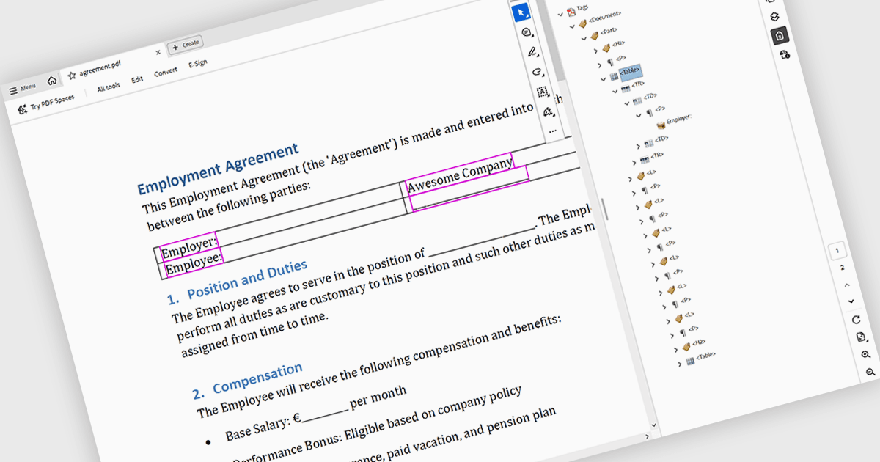The image size is (880, 462).
Task: Click the Awesome Company cell text
Action: point(460,174)
